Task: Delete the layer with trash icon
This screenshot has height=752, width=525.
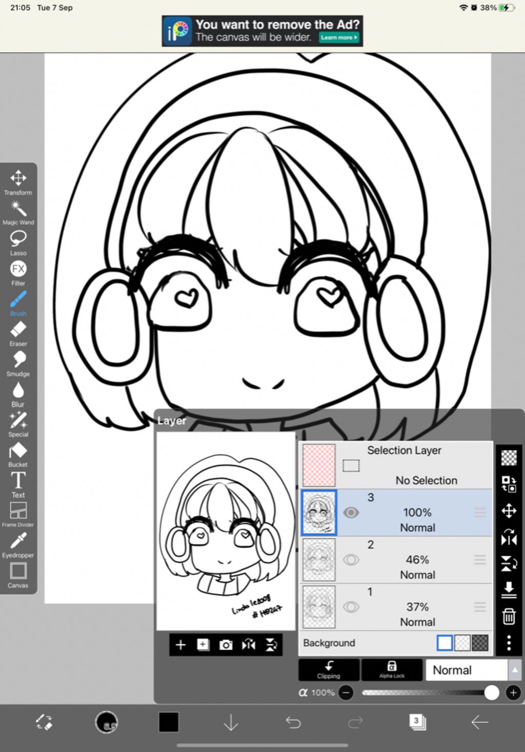Action: coord(509,616)
